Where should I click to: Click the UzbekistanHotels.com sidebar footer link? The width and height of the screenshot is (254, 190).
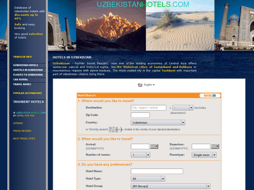coord(31,113)
